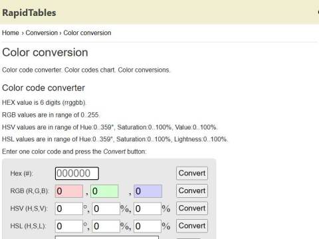Select the green G value field

[104, 191]
